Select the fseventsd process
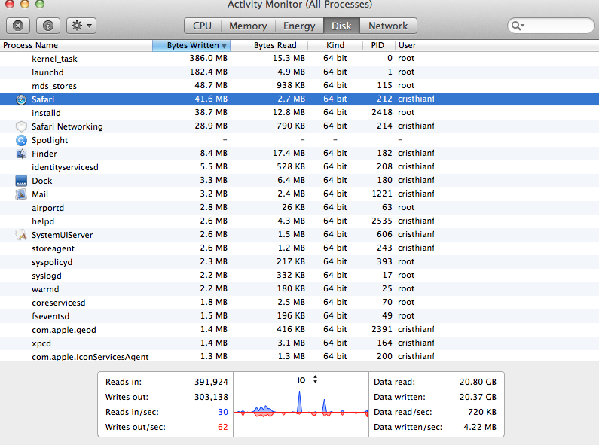The height and width of the screenshot is (445, 599). point(300,316)
